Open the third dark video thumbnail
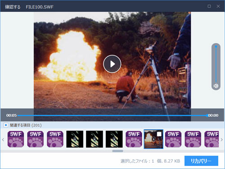The width and height of the screenshot is (225, 169). (x=114, y=139)
